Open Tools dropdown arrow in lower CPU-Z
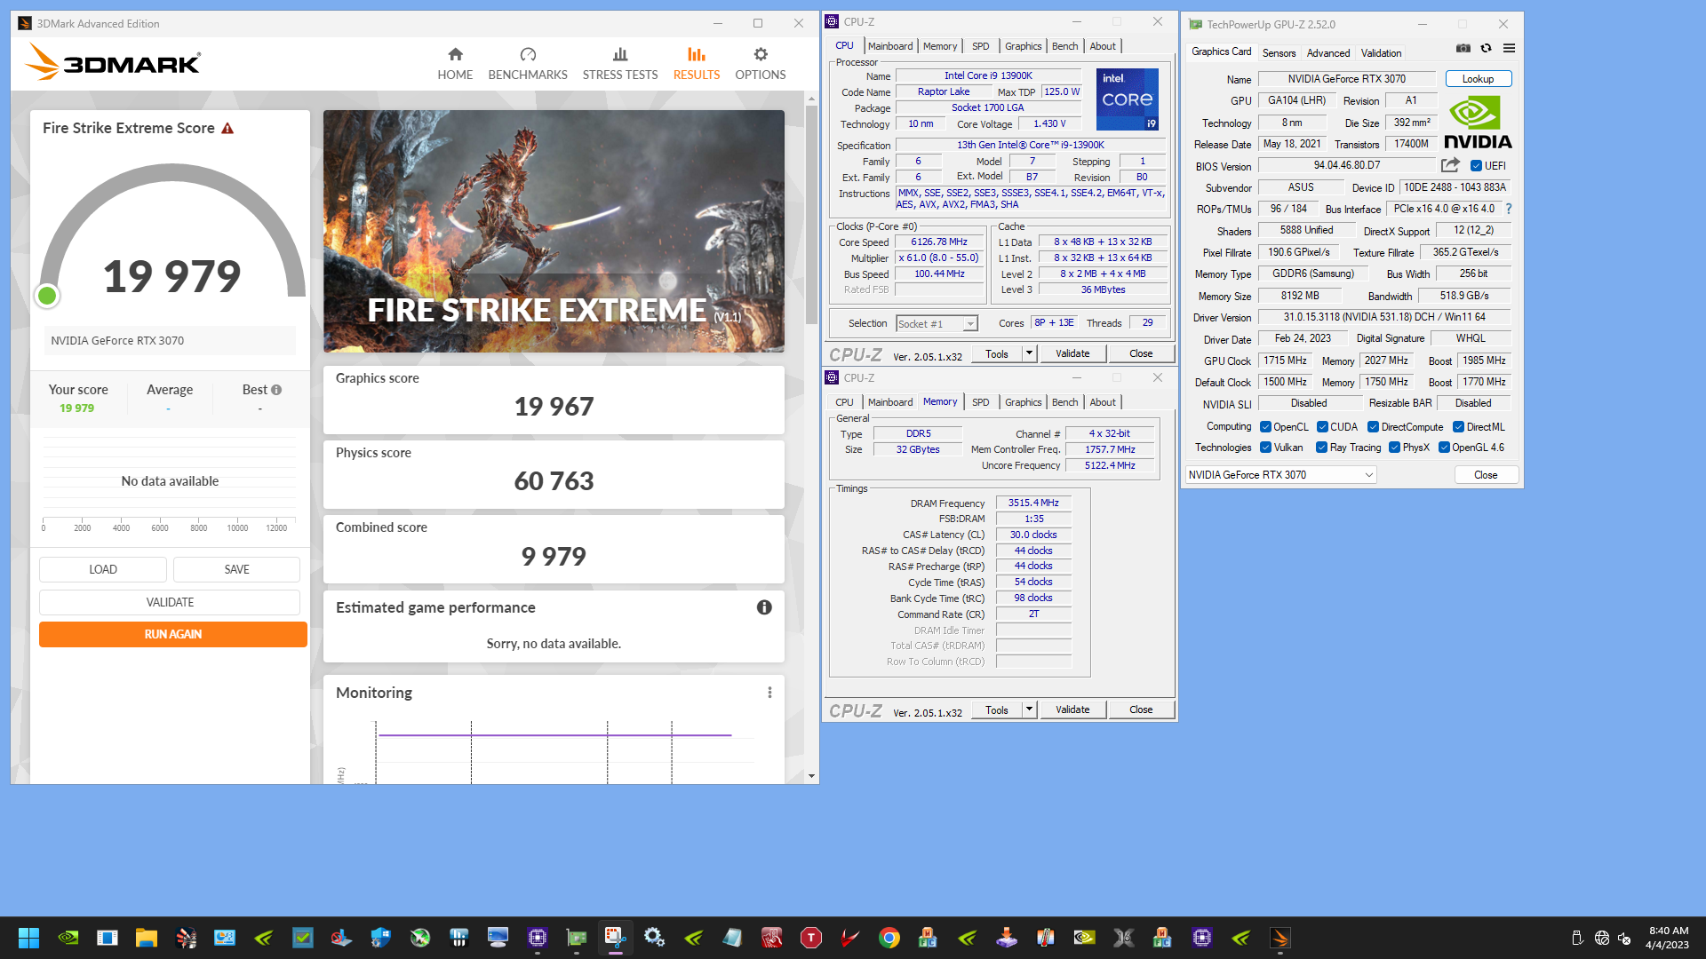The image size is (1706, 959). point(1029,709)
